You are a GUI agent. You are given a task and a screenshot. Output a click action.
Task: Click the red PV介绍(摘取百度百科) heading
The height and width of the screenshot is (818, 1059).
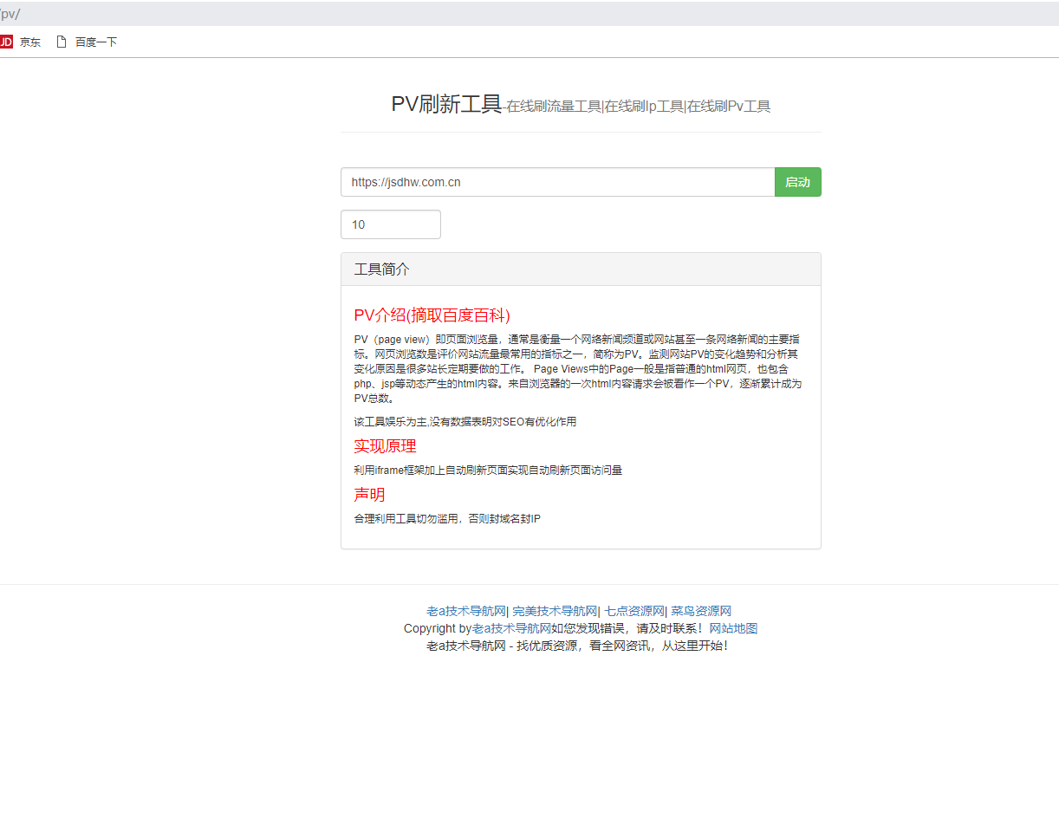pyautogui.click(x=432, y=315)
